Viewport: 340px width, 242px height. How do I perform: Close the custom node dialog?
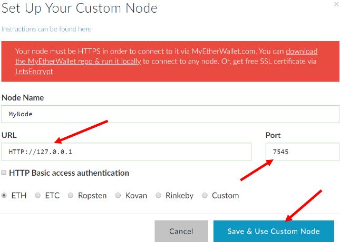pyautogui.click(x=336, y=4)
